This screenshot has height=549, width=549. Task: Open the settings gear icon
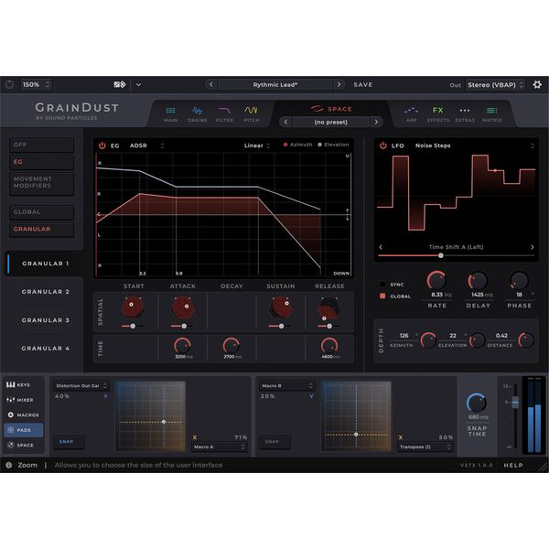coord(537,84)
